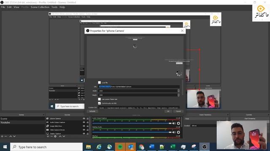
Task: Open the Scene Collection menu
Action: 40,7
